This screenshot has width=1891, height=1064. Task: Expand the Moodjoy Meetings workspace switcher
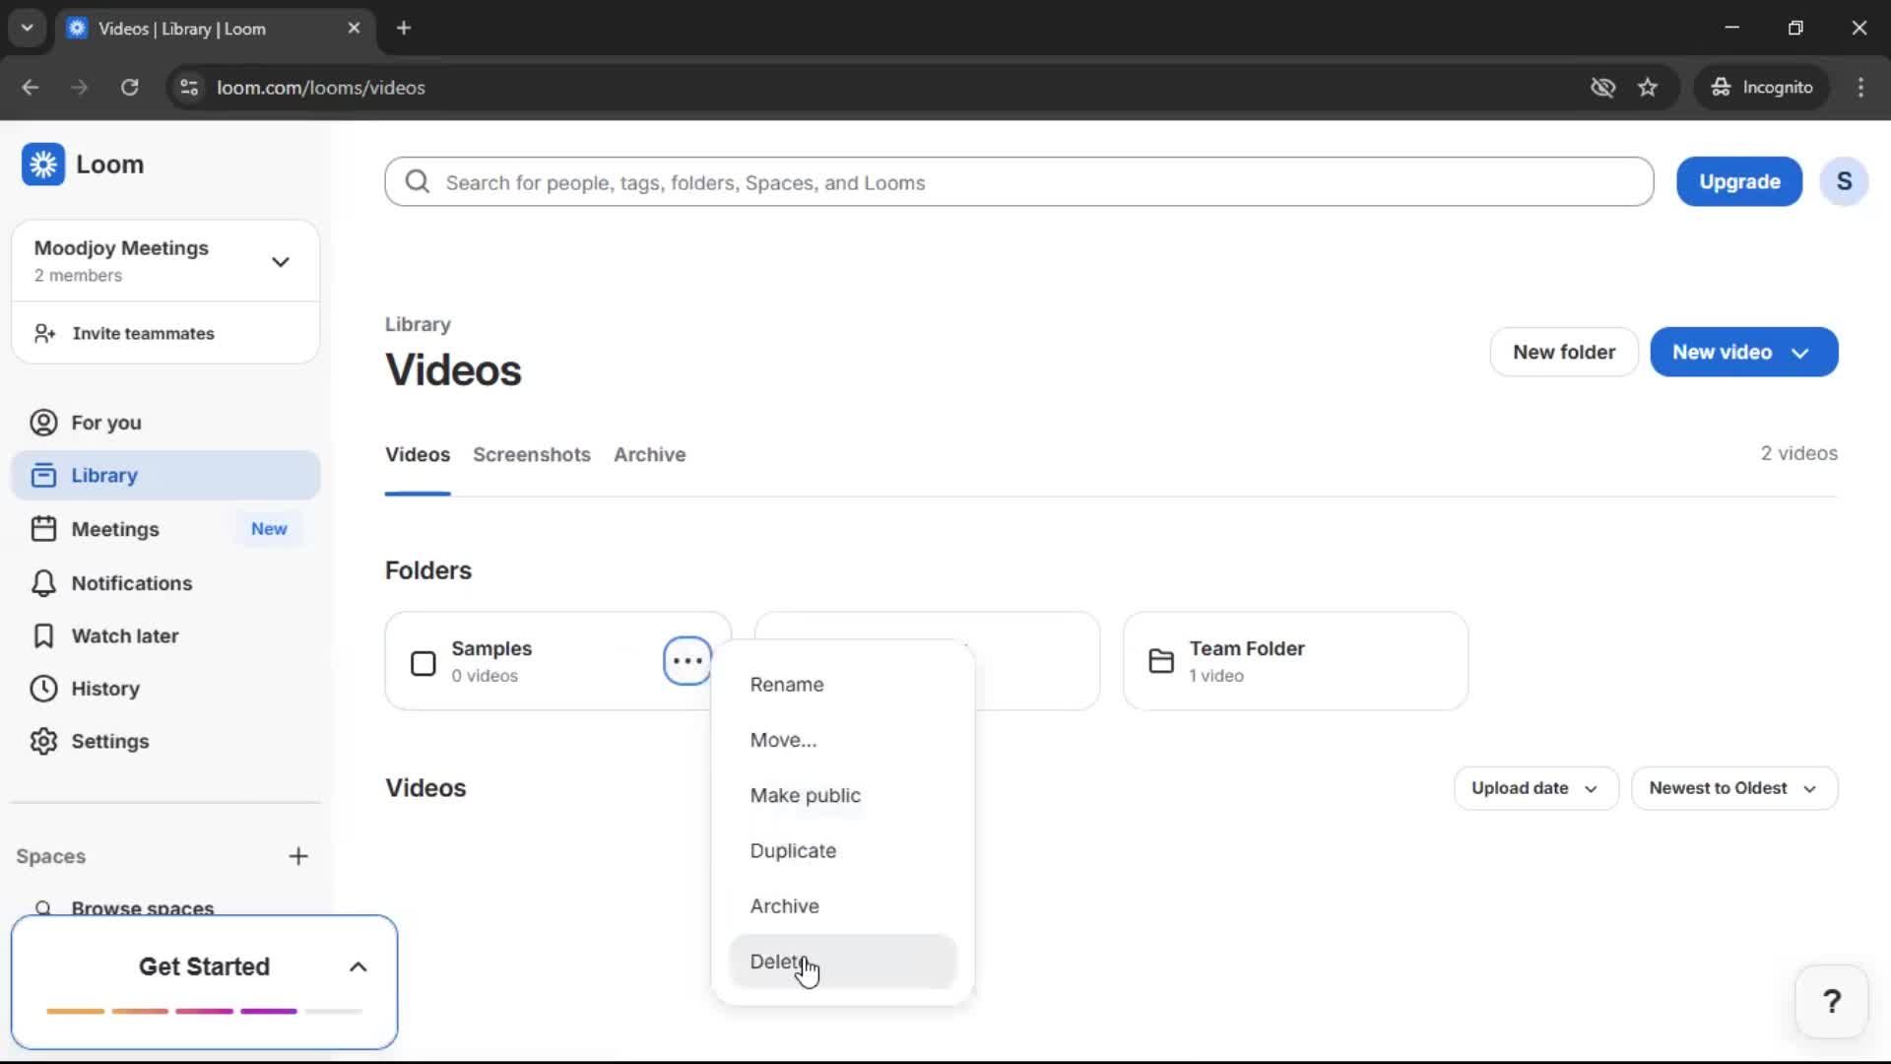(x=281, y=261)
